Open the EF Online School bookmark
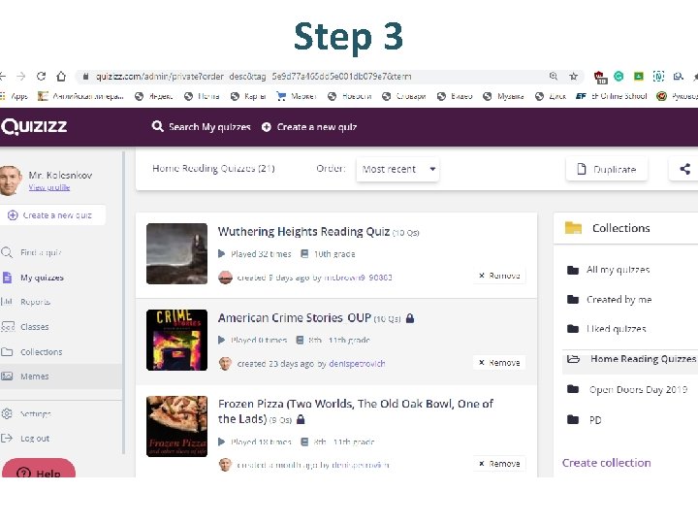Image resolution: width=698 pixels, height=524 pixels. click(x=611, y=96)
